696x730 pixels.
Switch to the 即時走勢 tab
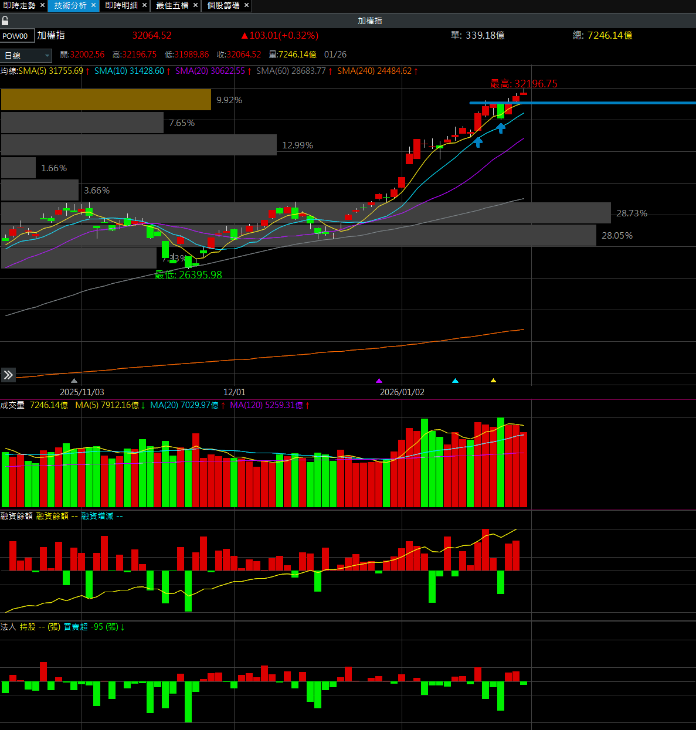click(19, 5)
